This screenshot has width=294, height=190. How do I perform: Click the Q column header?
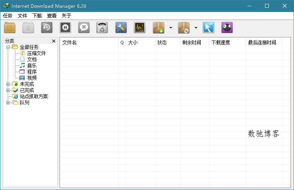[122, 43]
